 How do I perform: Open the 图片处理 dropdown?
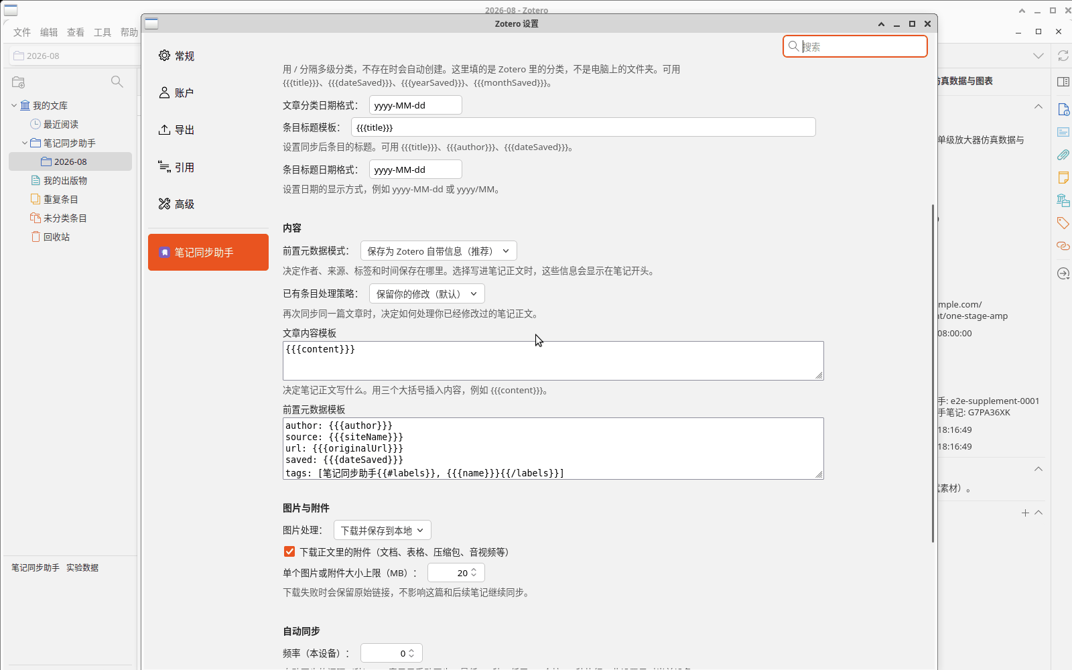click(x=383, y=531)
